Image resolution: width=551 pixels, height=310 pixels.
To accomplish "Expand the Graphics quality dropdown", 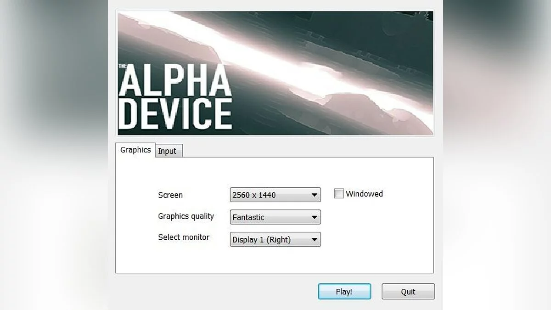I will [275, 217].
